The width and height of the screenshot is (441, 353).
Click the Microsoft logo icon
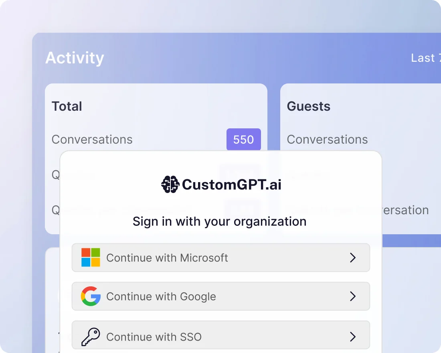click(x=91, y=257)
